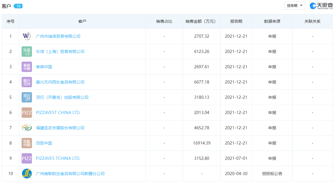Click the 序号 column header

[10, 21]
